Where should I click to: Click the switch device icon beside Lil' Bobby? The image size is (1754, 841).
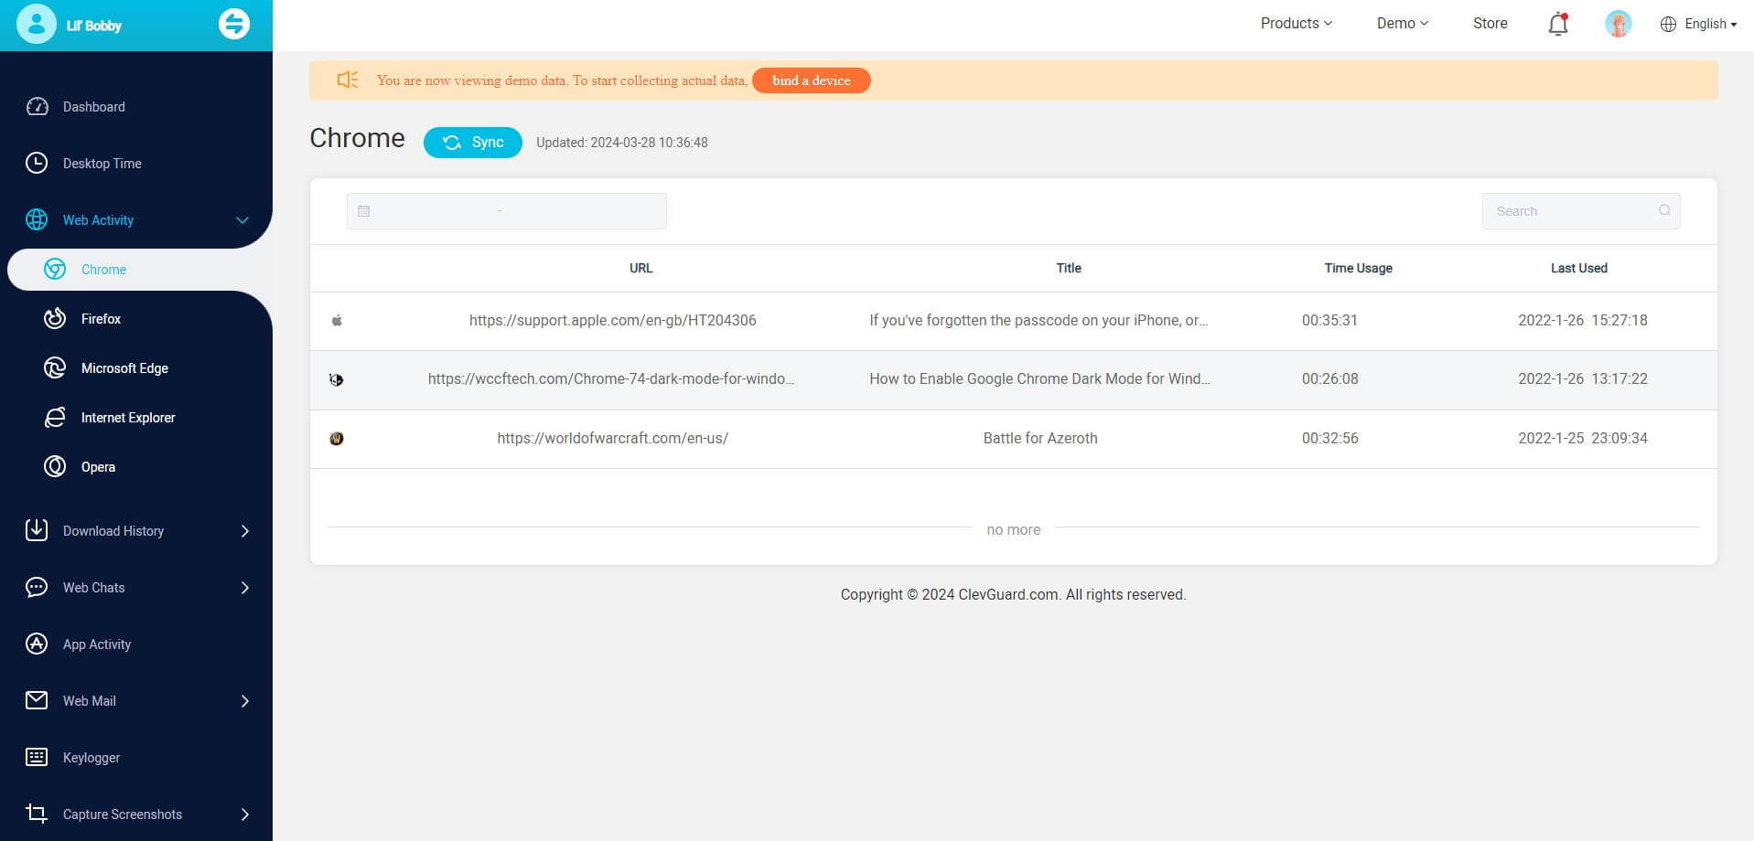(233, 25)
